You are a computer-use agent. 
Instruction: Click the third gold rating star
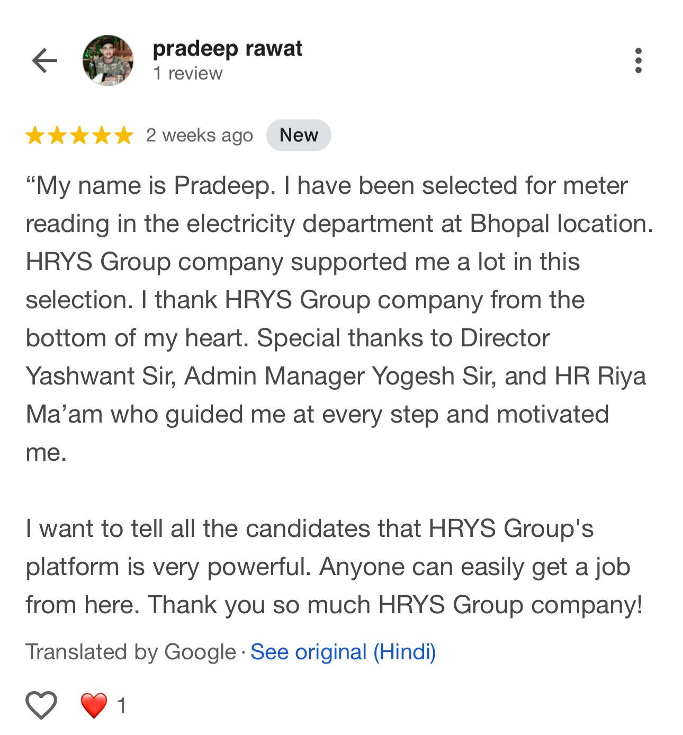79,136
